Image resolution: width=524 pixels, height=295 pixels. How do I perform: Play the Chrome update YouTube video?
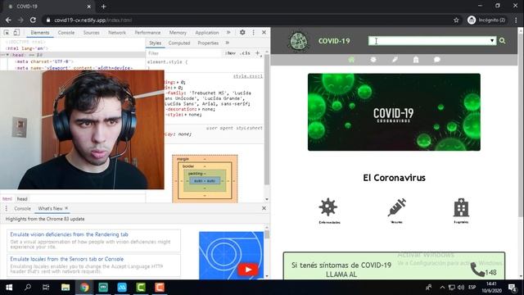pyautogui.click(x=248, y=270)
